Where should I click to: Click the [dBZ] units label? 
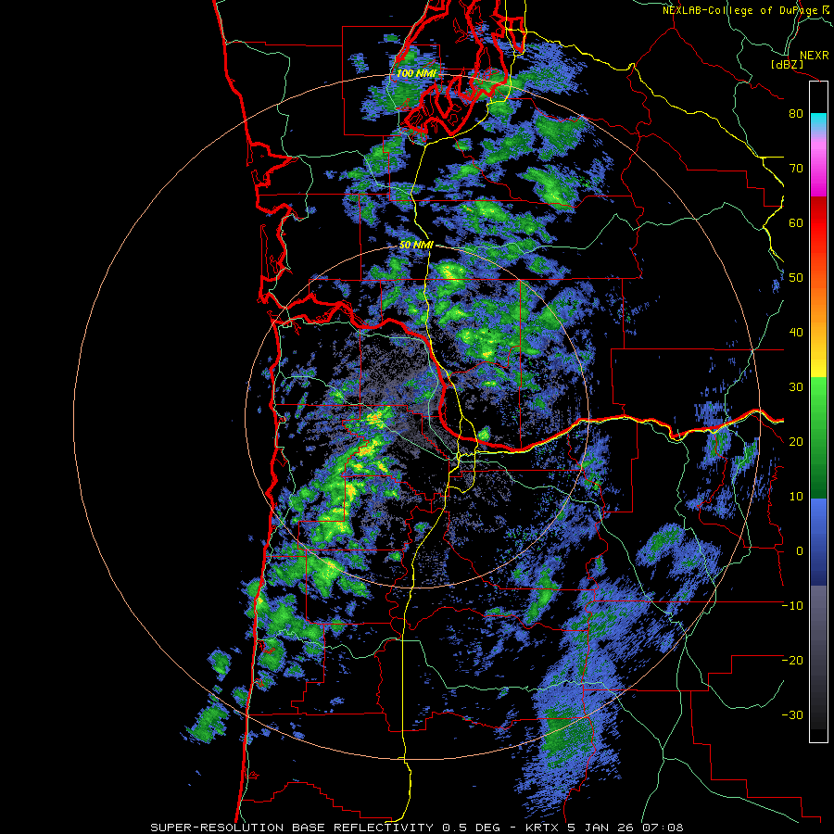(x=787, y=64)
